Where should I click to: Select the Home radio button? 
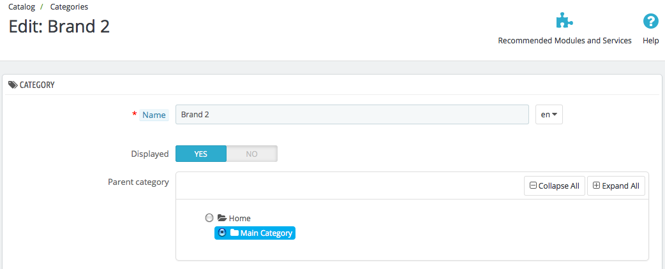pos(209,218)
